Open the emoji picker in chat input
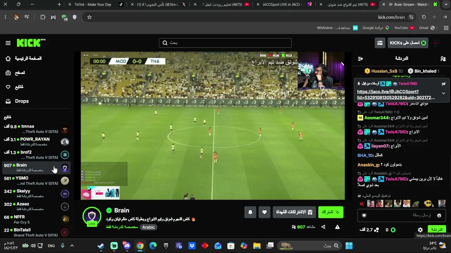This screenshot has height=253, width=451. point(439,215)
